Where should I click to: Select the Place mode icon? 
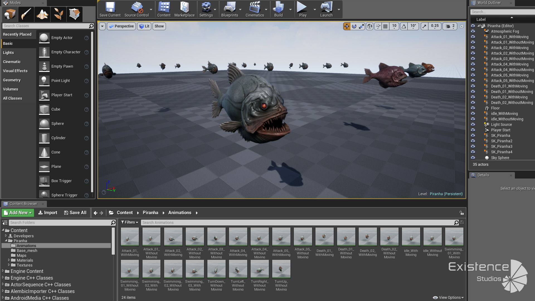pyautogui.click(x=10, y=14)
